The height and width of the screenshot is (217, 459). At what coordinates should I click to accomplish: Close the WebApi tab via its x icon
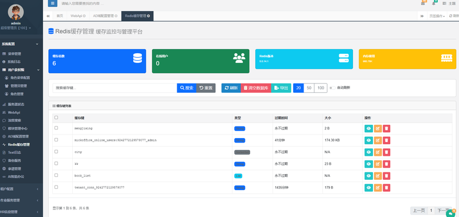[x=84, y=16]
